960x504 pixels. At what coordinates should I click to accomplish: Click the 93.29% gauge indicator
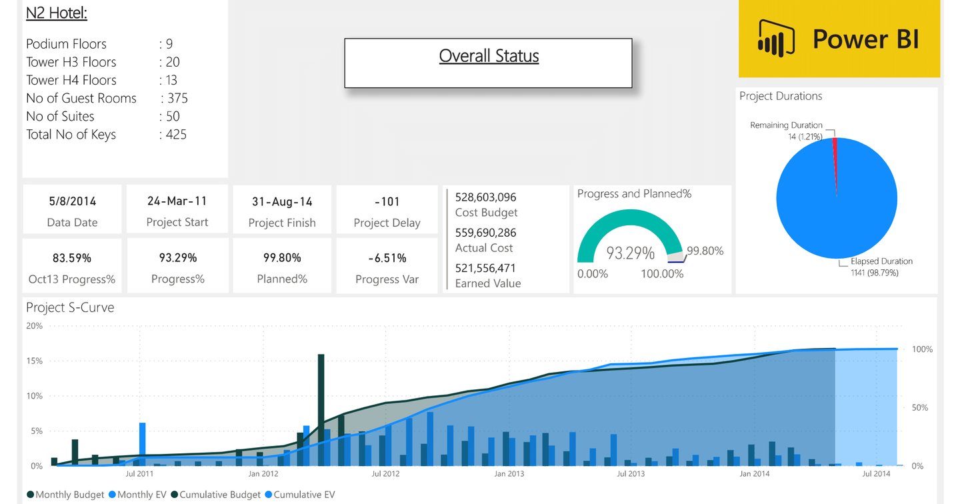click(629, 253)
